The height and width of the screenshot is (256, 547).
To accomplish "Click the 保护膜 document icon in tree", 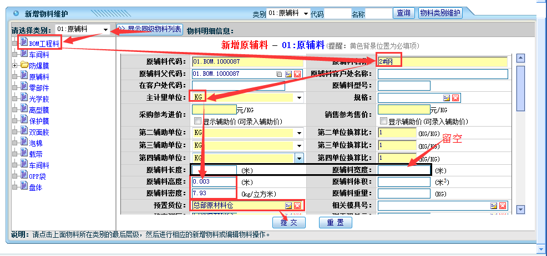I will 24,119.
